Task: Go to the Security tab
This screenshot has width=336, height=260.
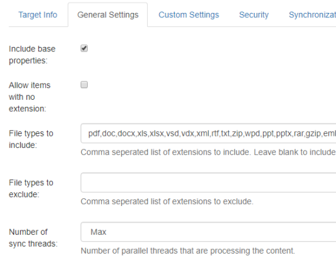Action: (253, 15)
